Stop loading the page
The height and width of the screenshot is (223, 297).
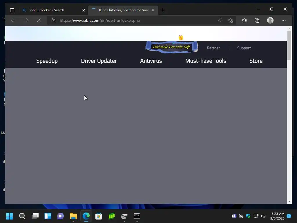pos(39,20)
